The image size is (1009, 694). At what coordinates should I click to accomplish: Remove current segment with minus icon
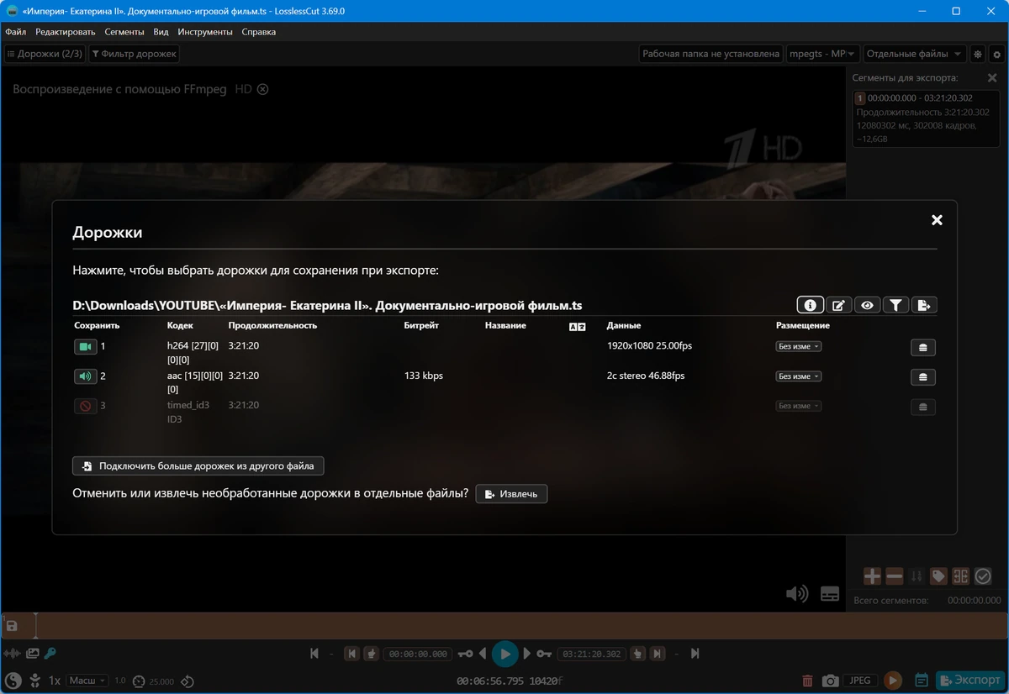(895, 576)
